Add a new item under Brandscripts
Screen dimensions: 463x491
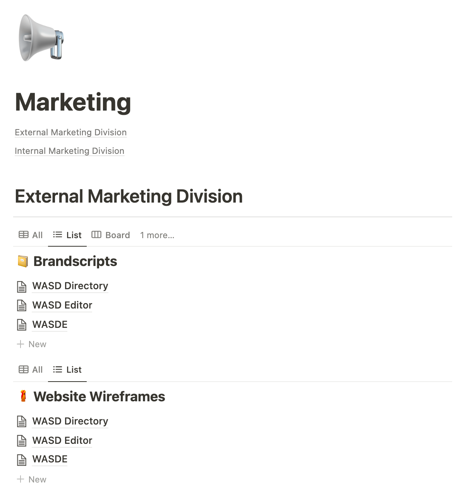coord(31,344)
